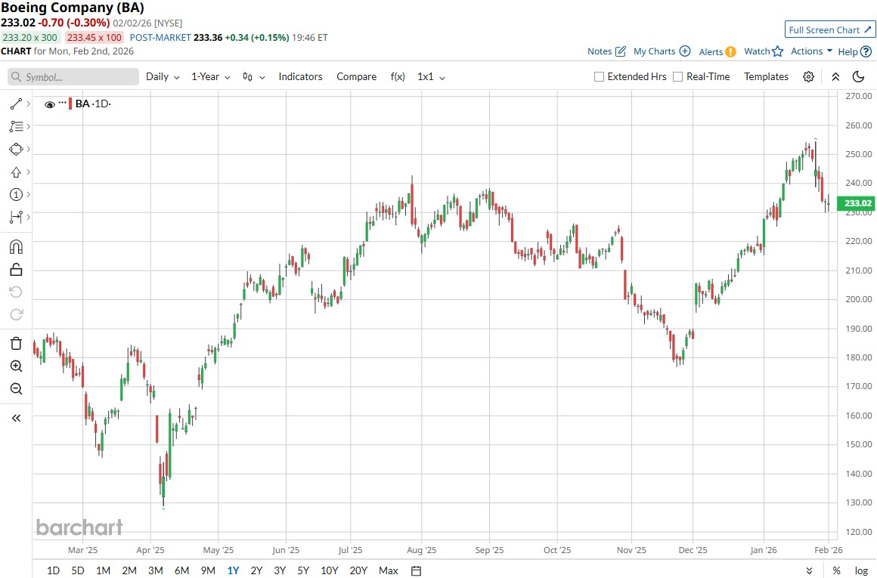
Task: Open the Indicators menu
Action: 300,76
